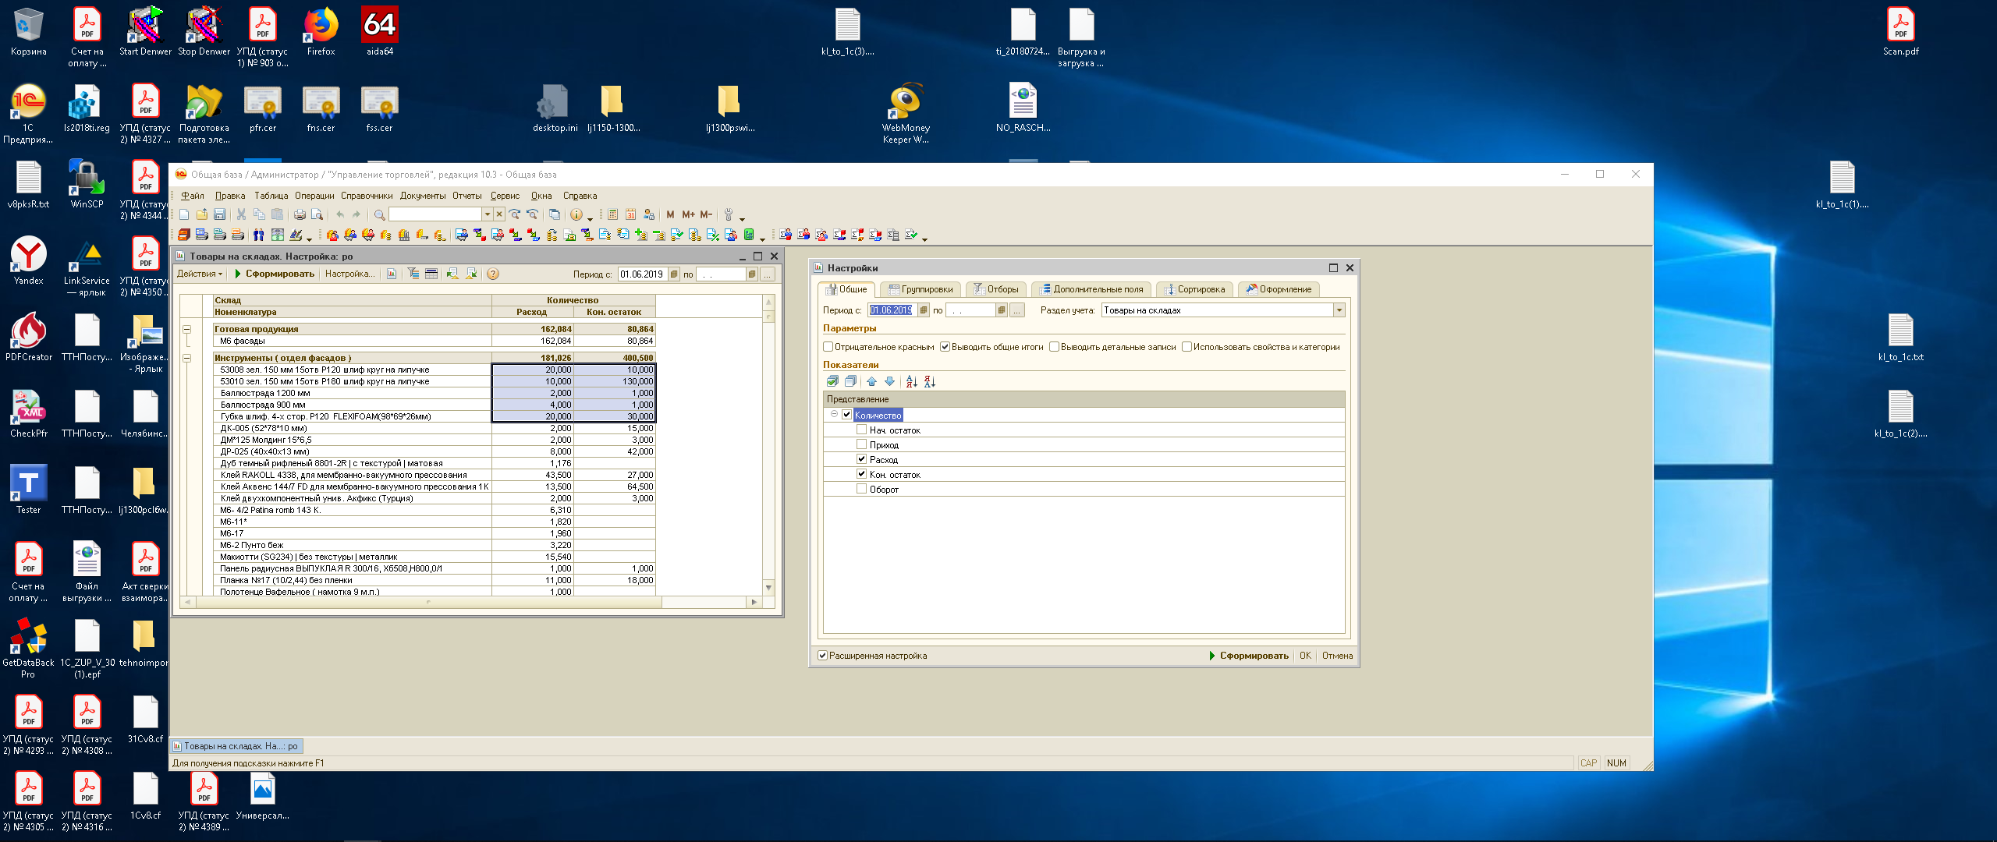Enable 'Отрицательное красным' checkbox

point(828,347)
